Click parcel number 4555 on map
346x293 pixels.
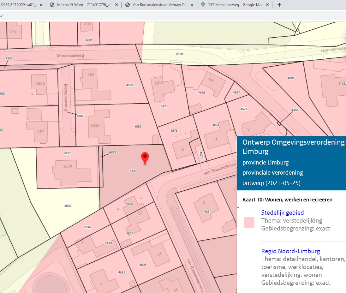9,58
